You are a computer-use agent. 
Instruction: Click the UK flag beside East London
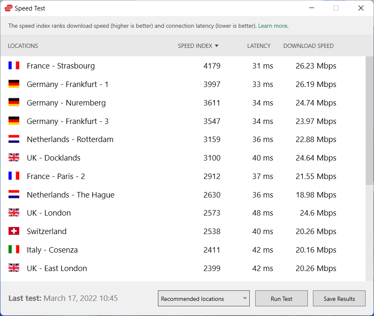point(14,268)
